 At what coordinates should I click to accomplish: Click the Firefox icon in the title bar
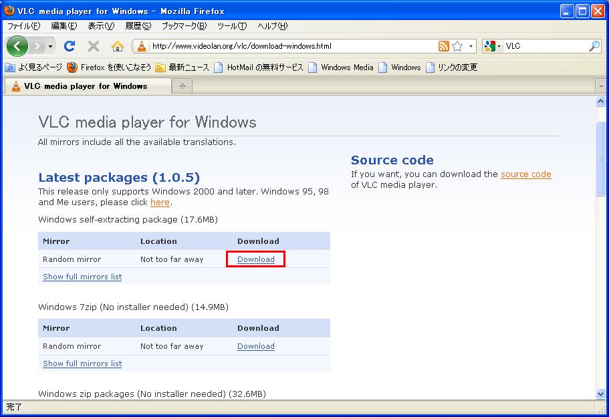point(9,11)
